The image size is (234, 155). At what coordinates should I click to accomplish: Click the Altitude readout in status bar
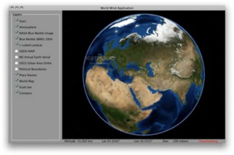pos(78,141)
